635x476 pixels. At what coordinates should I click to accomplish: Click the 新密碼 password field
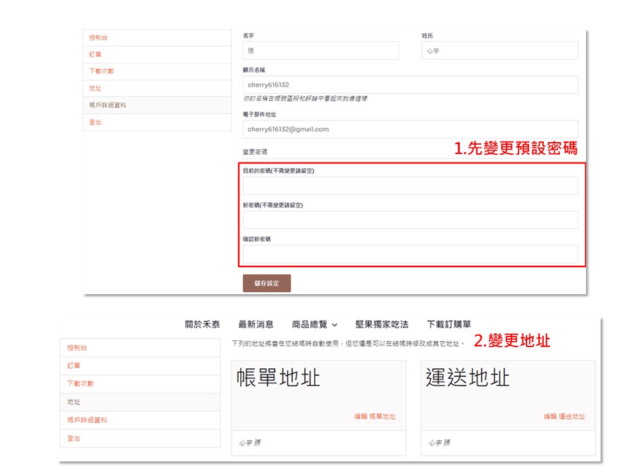410,219
